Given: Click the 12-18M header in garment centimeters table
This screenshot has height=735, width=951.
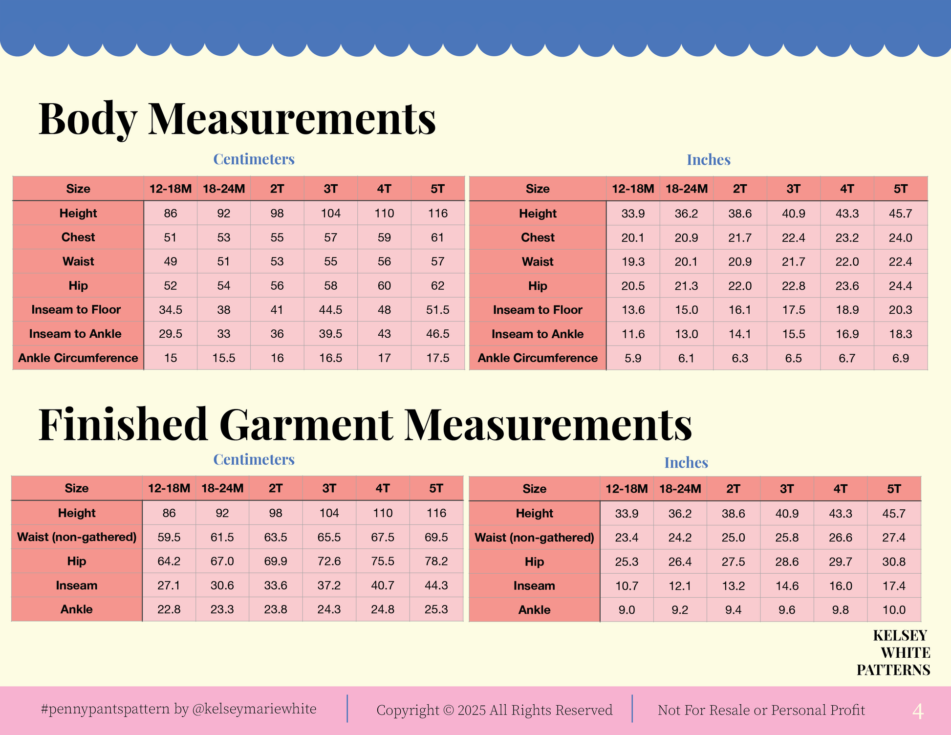Looking at the screenshot, I should pos(169,488).
